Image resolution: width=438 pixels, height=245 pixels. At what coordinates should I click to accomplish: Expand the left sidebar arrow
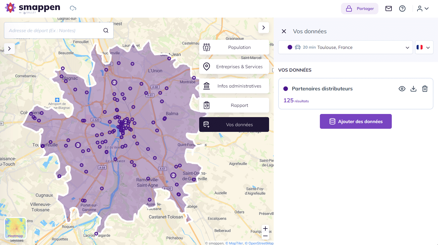(9, 49)
